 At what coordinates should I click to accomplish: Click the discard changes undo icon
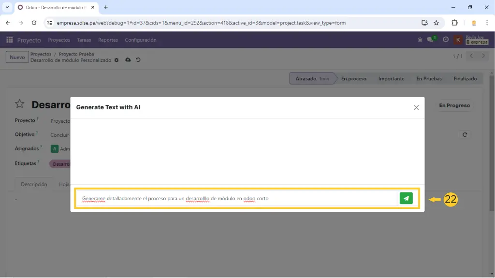coord(138,60)
